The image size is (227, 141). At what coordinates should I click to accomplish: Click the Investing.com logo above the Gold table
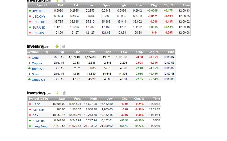(x=38, y=46)
